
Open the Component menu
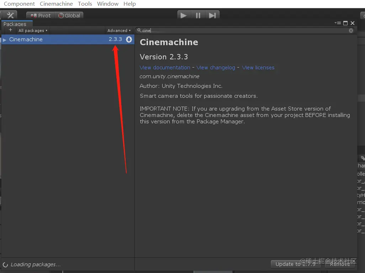point(19,4)
